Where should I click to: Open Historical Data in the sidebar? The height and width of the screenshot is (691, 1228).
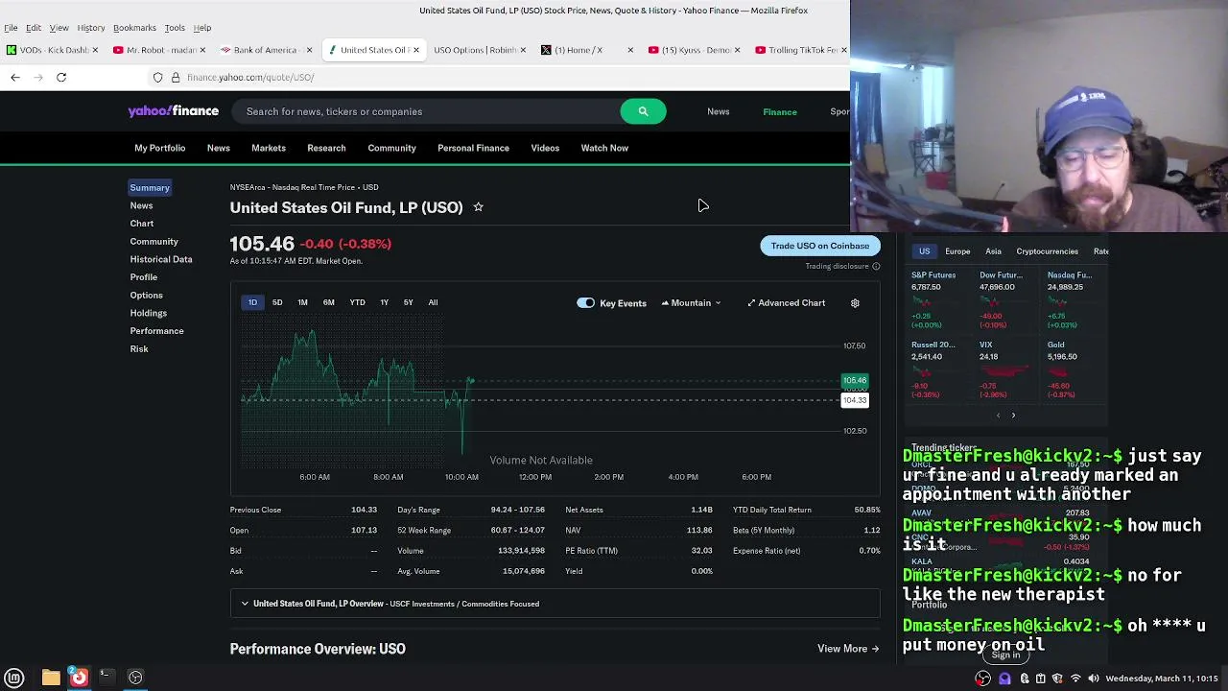tap(161, 259)
